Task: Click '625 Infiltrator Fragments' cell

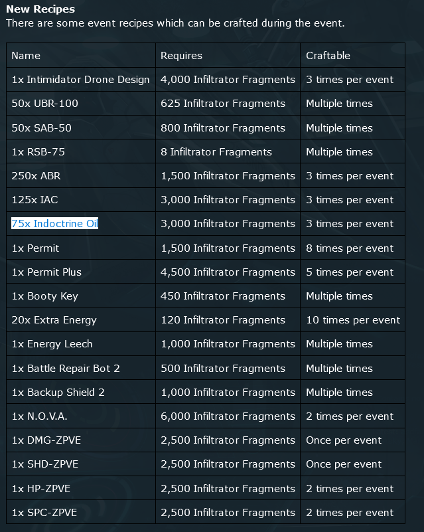Action: [228, 104]
